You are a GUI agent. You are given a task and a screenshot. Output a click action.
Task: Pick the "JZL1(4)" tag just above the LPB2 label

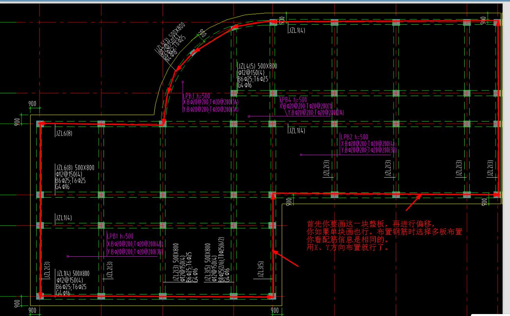coord(297,131)
